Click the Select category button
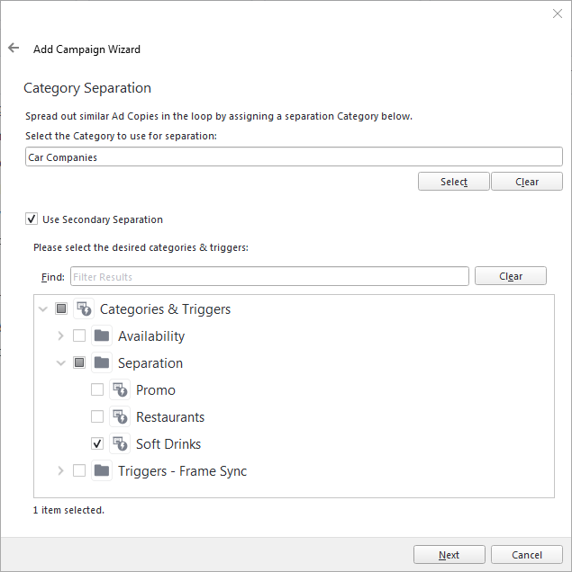572x572 pixels. pyautogui.click(x=454, y=182)
